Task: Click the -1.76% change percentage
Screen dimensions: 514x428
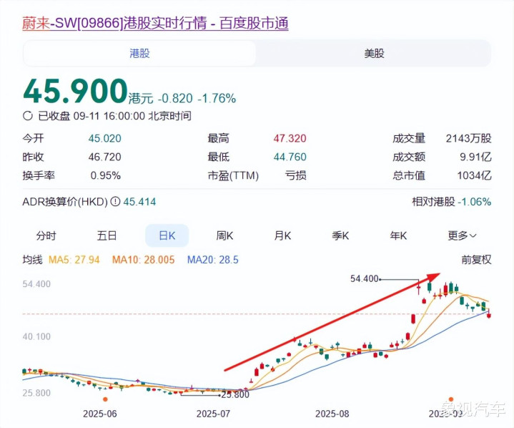Action: (x=217, y=99)
